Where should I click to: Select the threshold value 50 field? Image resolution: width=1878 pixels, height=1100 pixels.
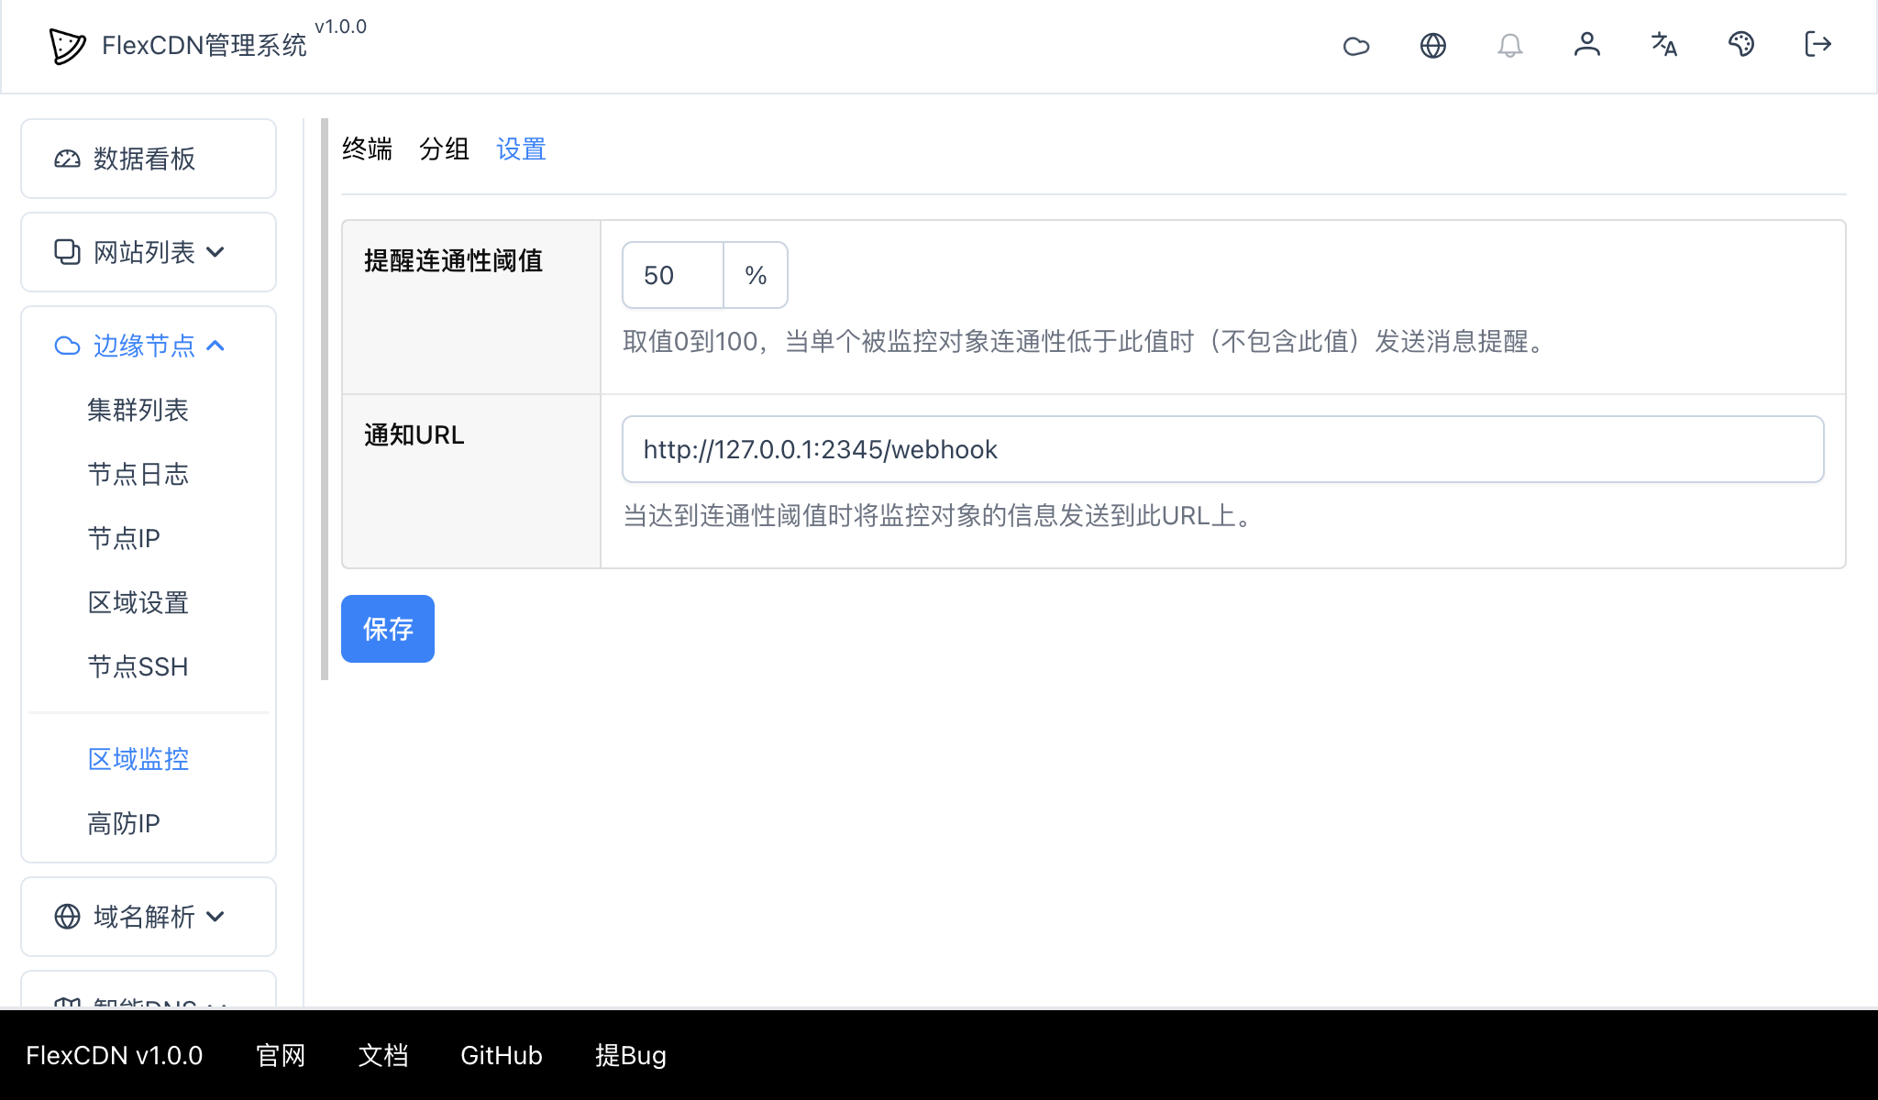(671, 274)
